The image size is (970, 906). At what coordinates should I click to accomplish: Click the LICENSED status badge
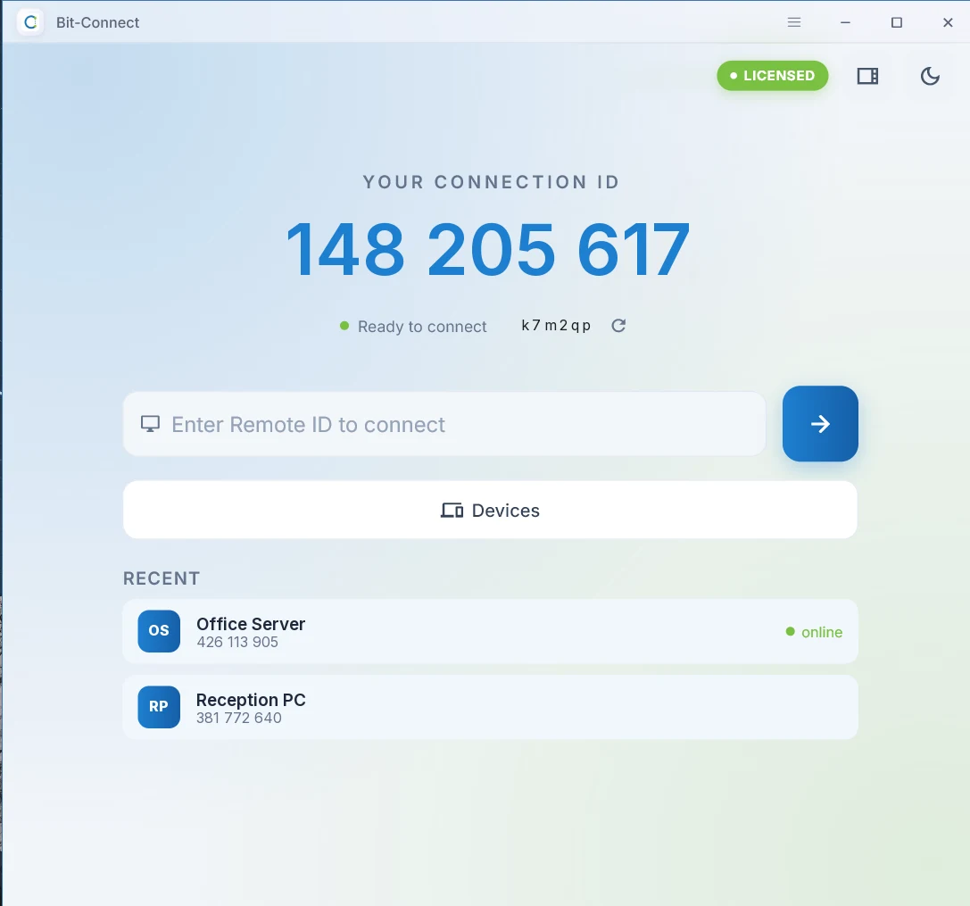[772, 76]
